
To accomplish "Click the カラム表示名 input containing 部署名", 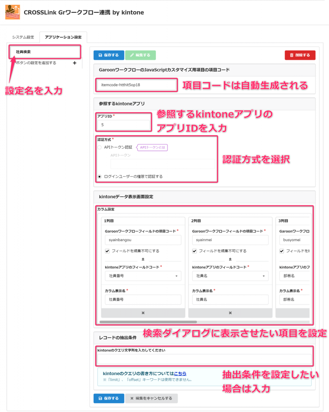I will click(294, 299).
